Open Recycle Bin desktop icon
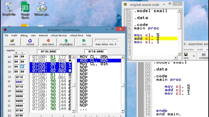Viewport: 209px width, 117px height. 9,9
